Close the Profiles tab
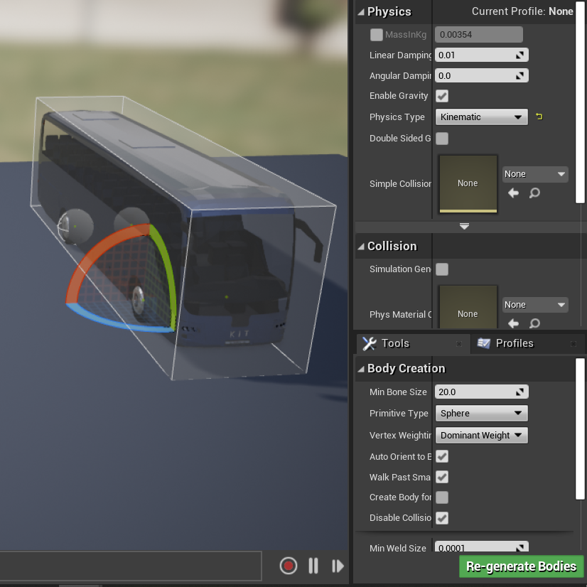587x587 pixels. (573, 344)
